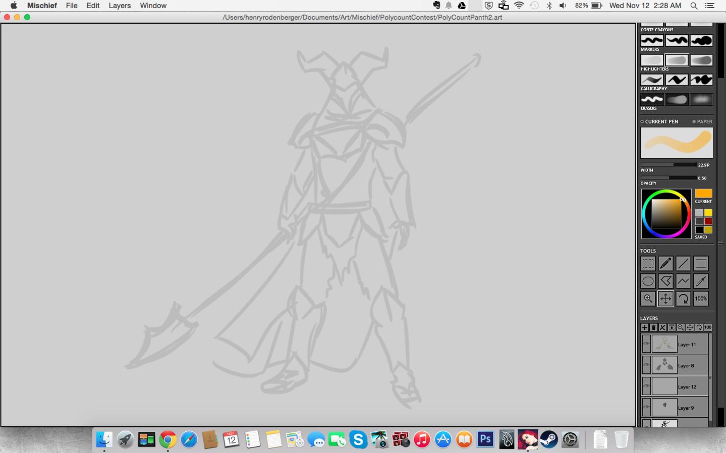Open Photoshop from the Dock
726x453 pixels.
pos(485,439)
